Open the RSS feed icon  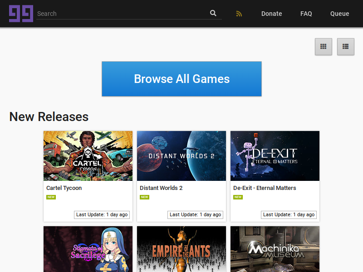[x=239, y=14]
